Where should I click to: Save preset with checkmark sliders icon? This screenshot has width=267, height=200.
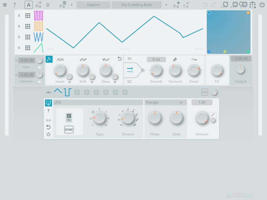[186, 5]
